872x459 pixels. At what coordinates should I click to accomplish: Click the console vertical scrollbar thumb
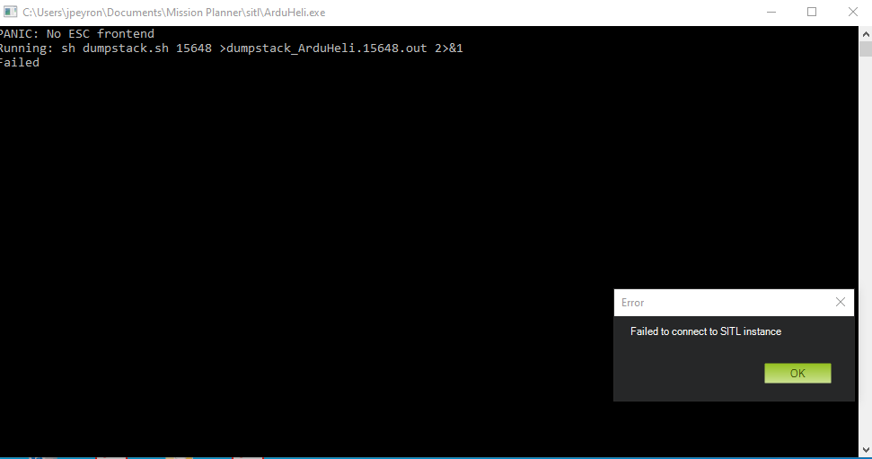[866, 49]
